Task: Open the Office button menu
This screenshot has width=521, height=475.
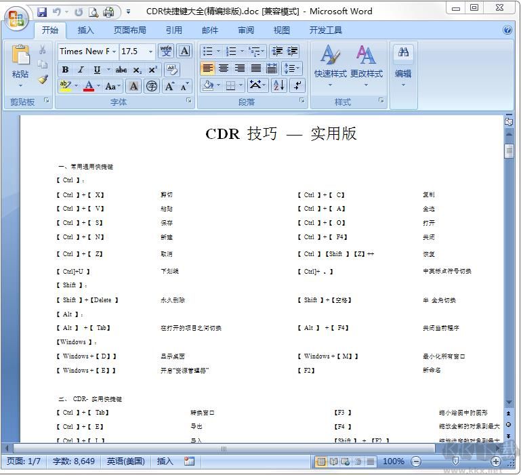Action: click(16, 18)
